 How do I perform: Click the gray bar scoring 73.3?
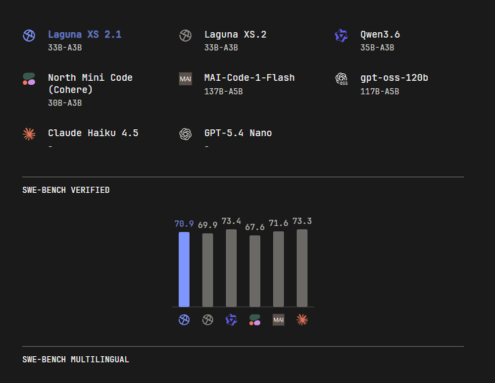point(302,268)
